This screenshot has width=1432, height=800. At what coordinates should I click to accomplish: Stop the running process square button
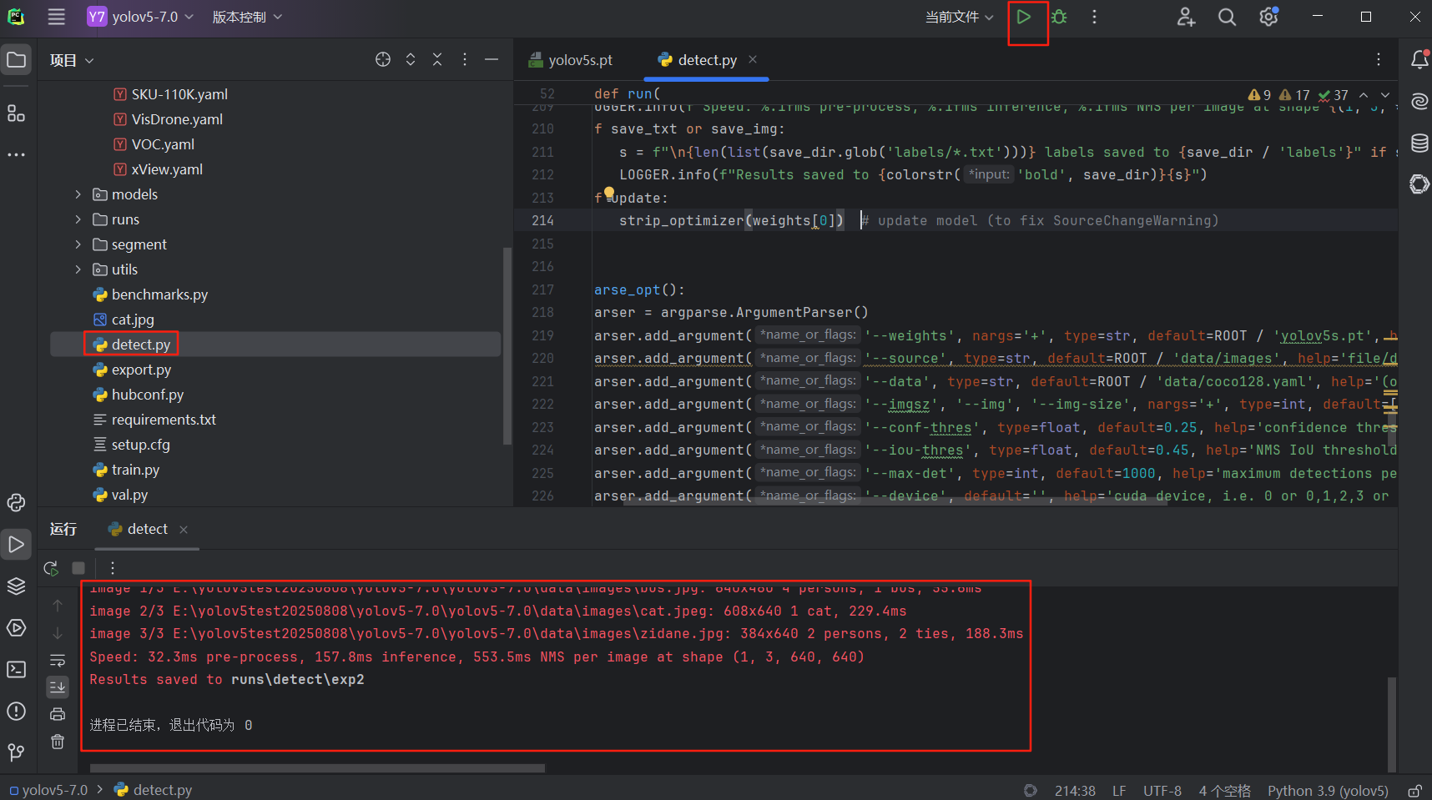(78, 568)
